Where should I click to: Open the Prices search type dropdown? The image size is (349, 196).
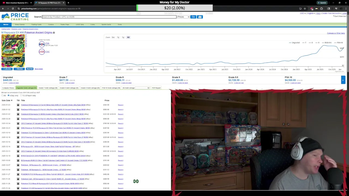point(183,17)
